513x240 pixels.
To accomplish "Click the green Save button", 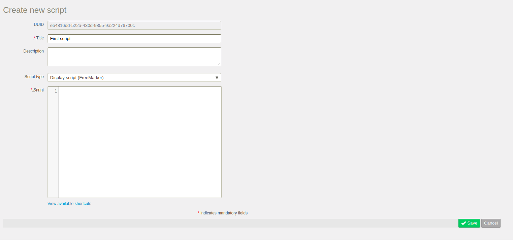I will (x=469, y=223).
